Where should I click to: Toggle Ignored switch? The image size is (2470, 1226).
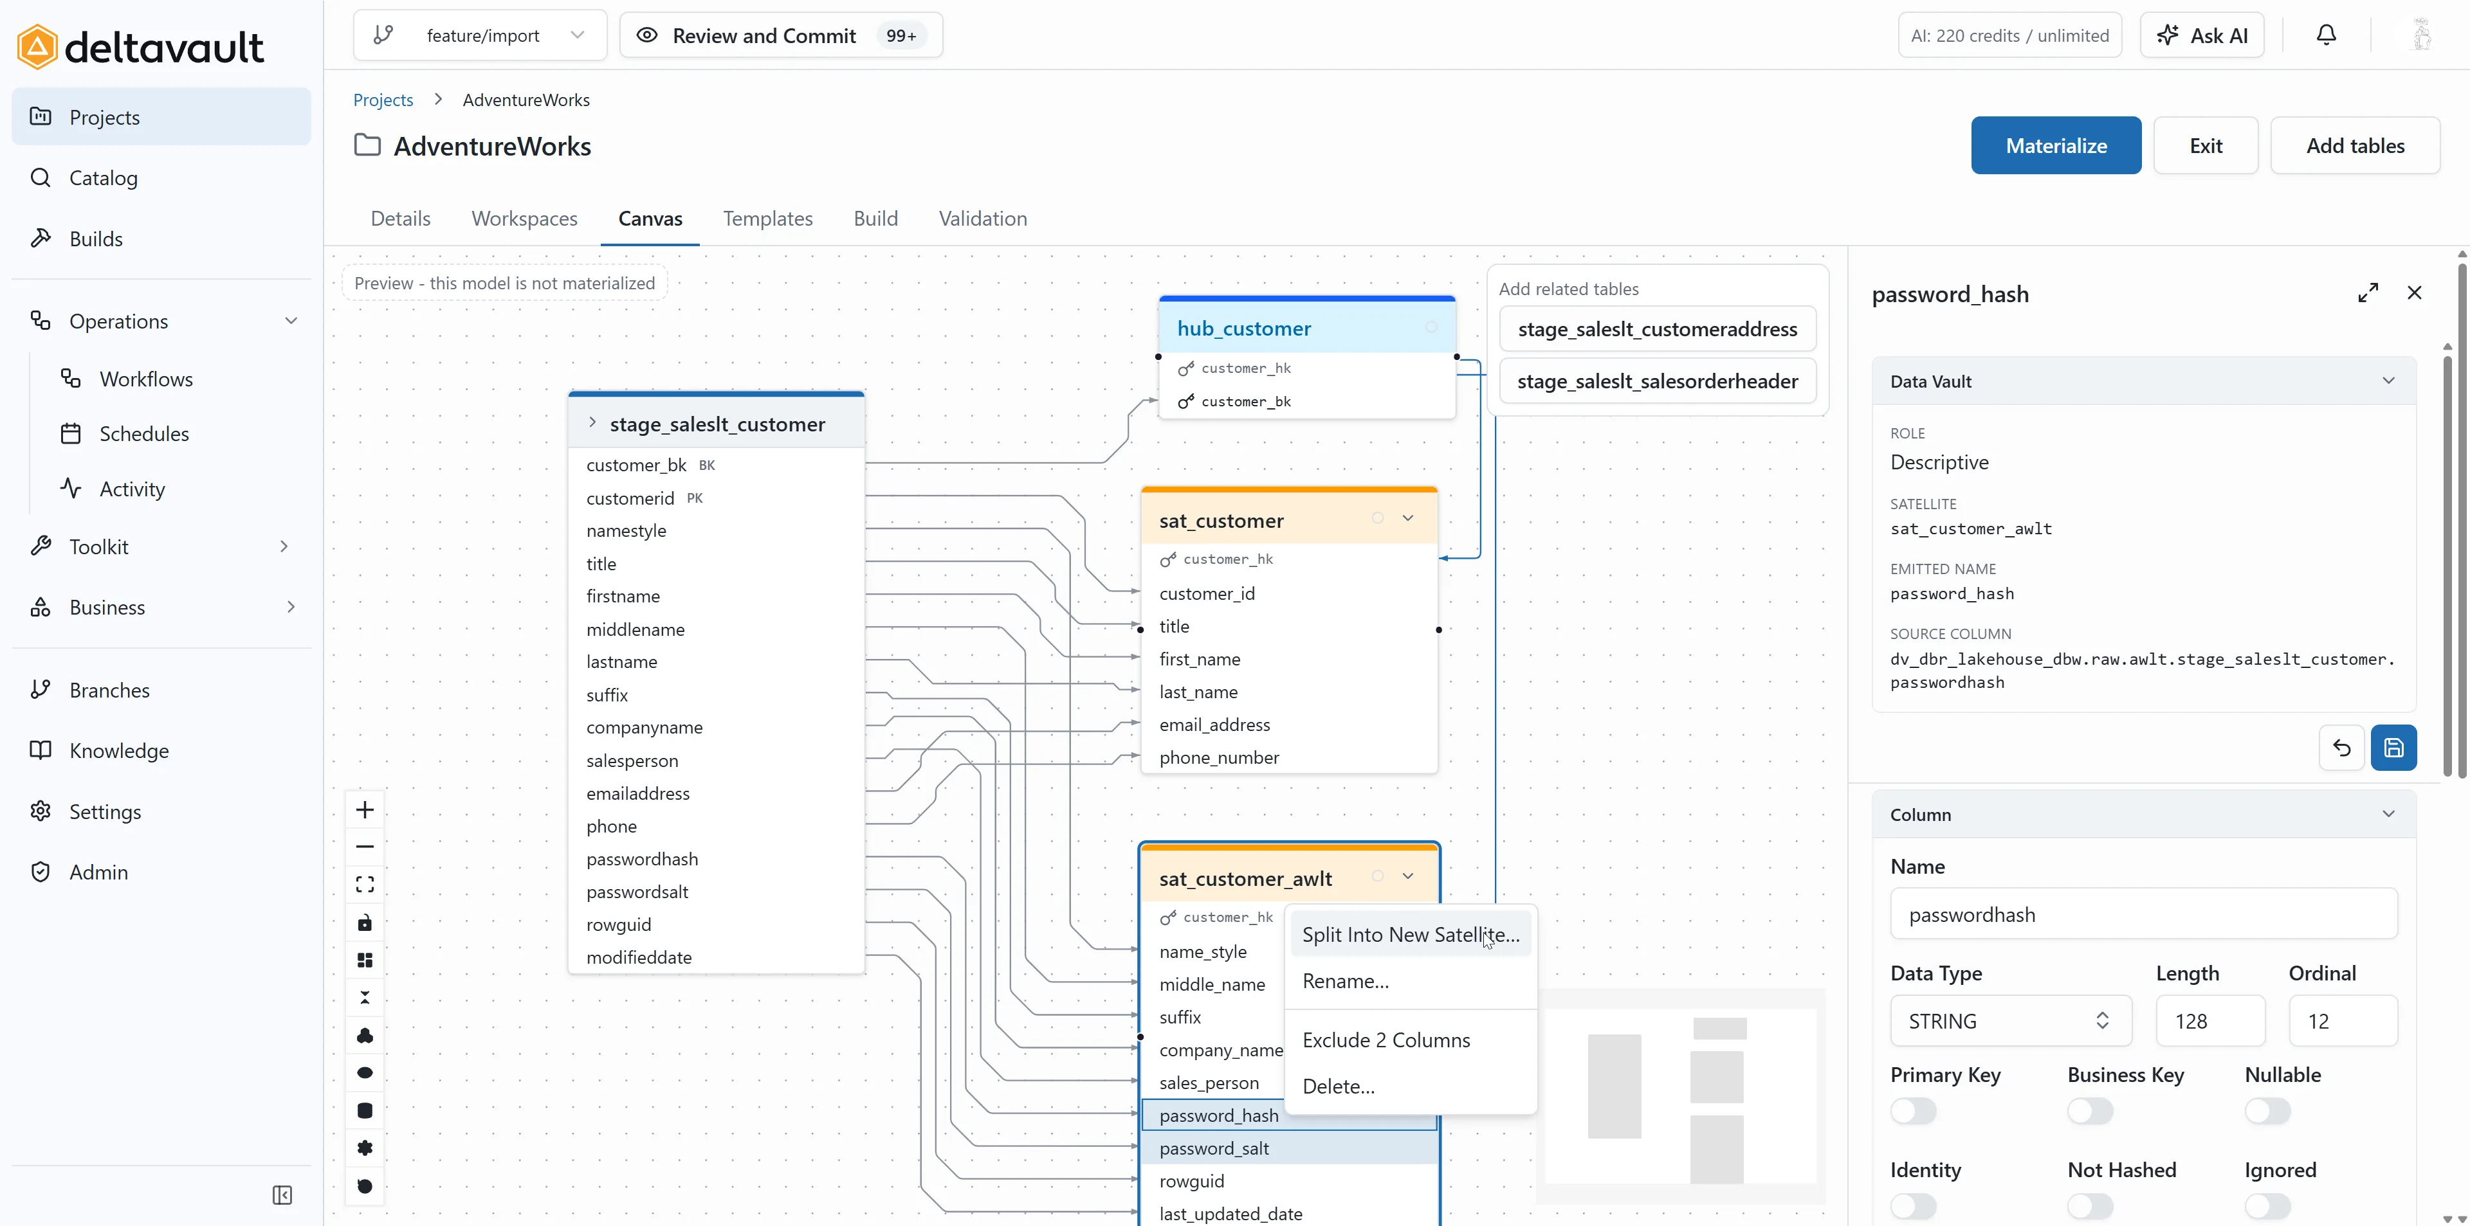[x=2267, y=1206]
